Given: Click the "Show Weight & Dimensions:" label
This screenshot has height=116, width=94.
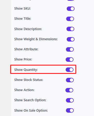Looking at the screenshot, I should [x=36, y=39].
